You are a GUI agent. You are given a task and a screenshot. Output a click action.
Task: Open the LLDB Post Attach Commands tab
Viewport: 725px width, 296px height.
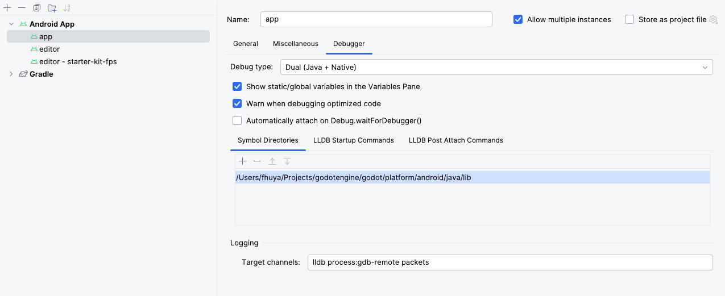[x=456, y=140]
